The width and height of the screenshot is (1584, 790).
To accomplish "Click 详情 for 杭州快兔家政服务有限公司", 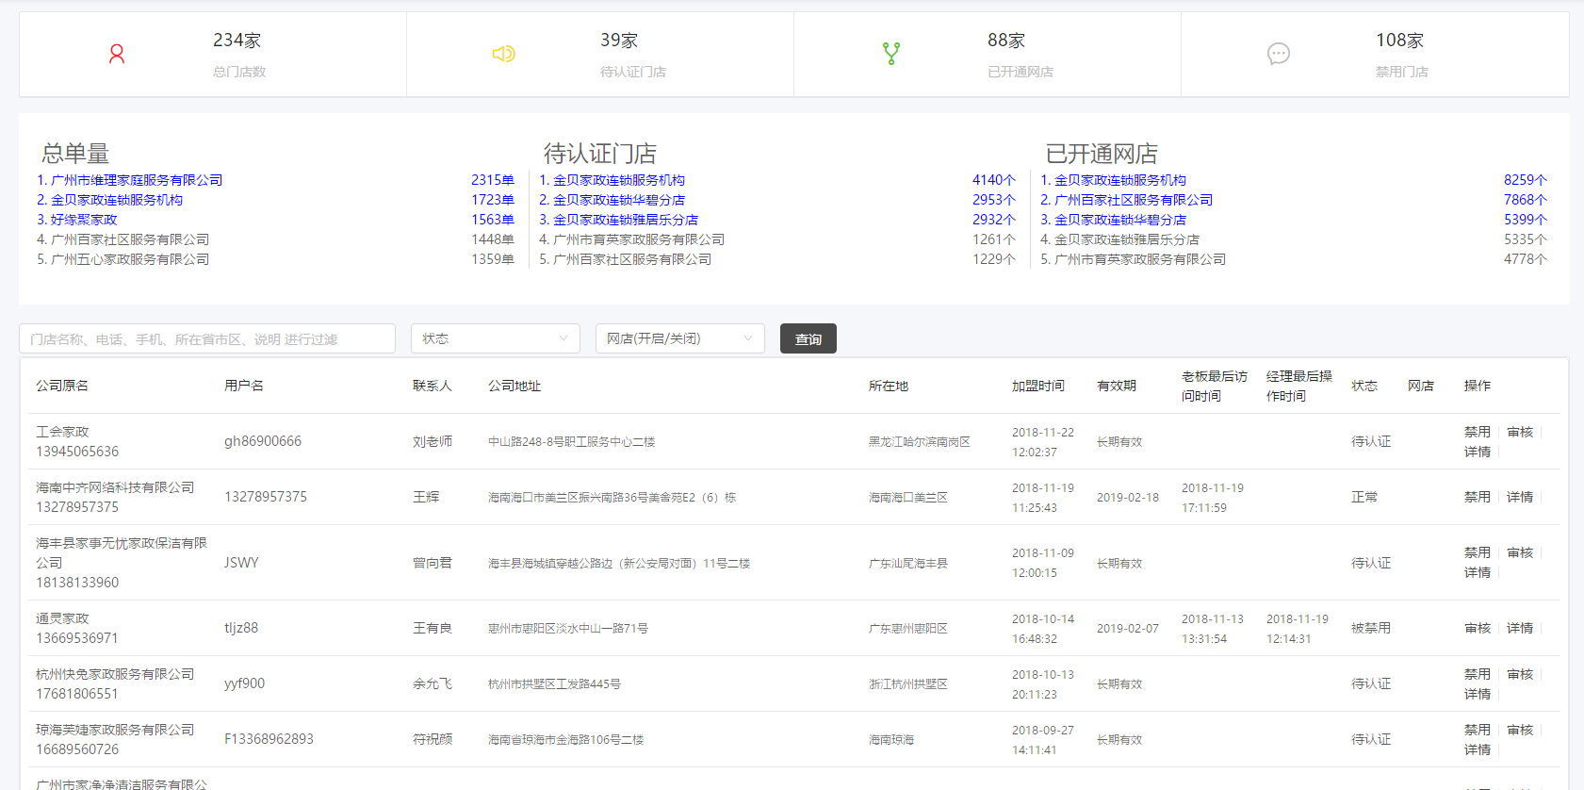I will tap(1478, 694).
